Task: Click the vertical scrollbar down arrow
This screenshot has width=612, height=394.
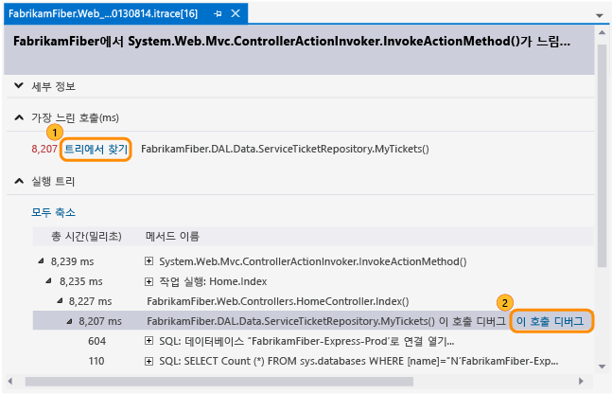Action: 602,367
